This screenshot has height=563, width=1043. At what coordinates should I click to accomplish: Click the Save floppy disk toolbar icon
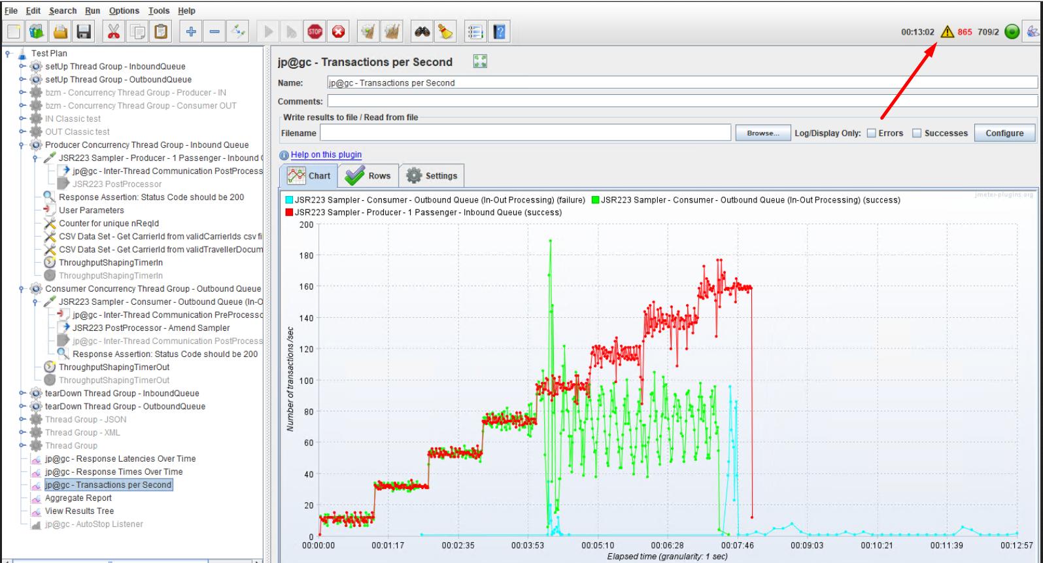(x=84, y=31)
